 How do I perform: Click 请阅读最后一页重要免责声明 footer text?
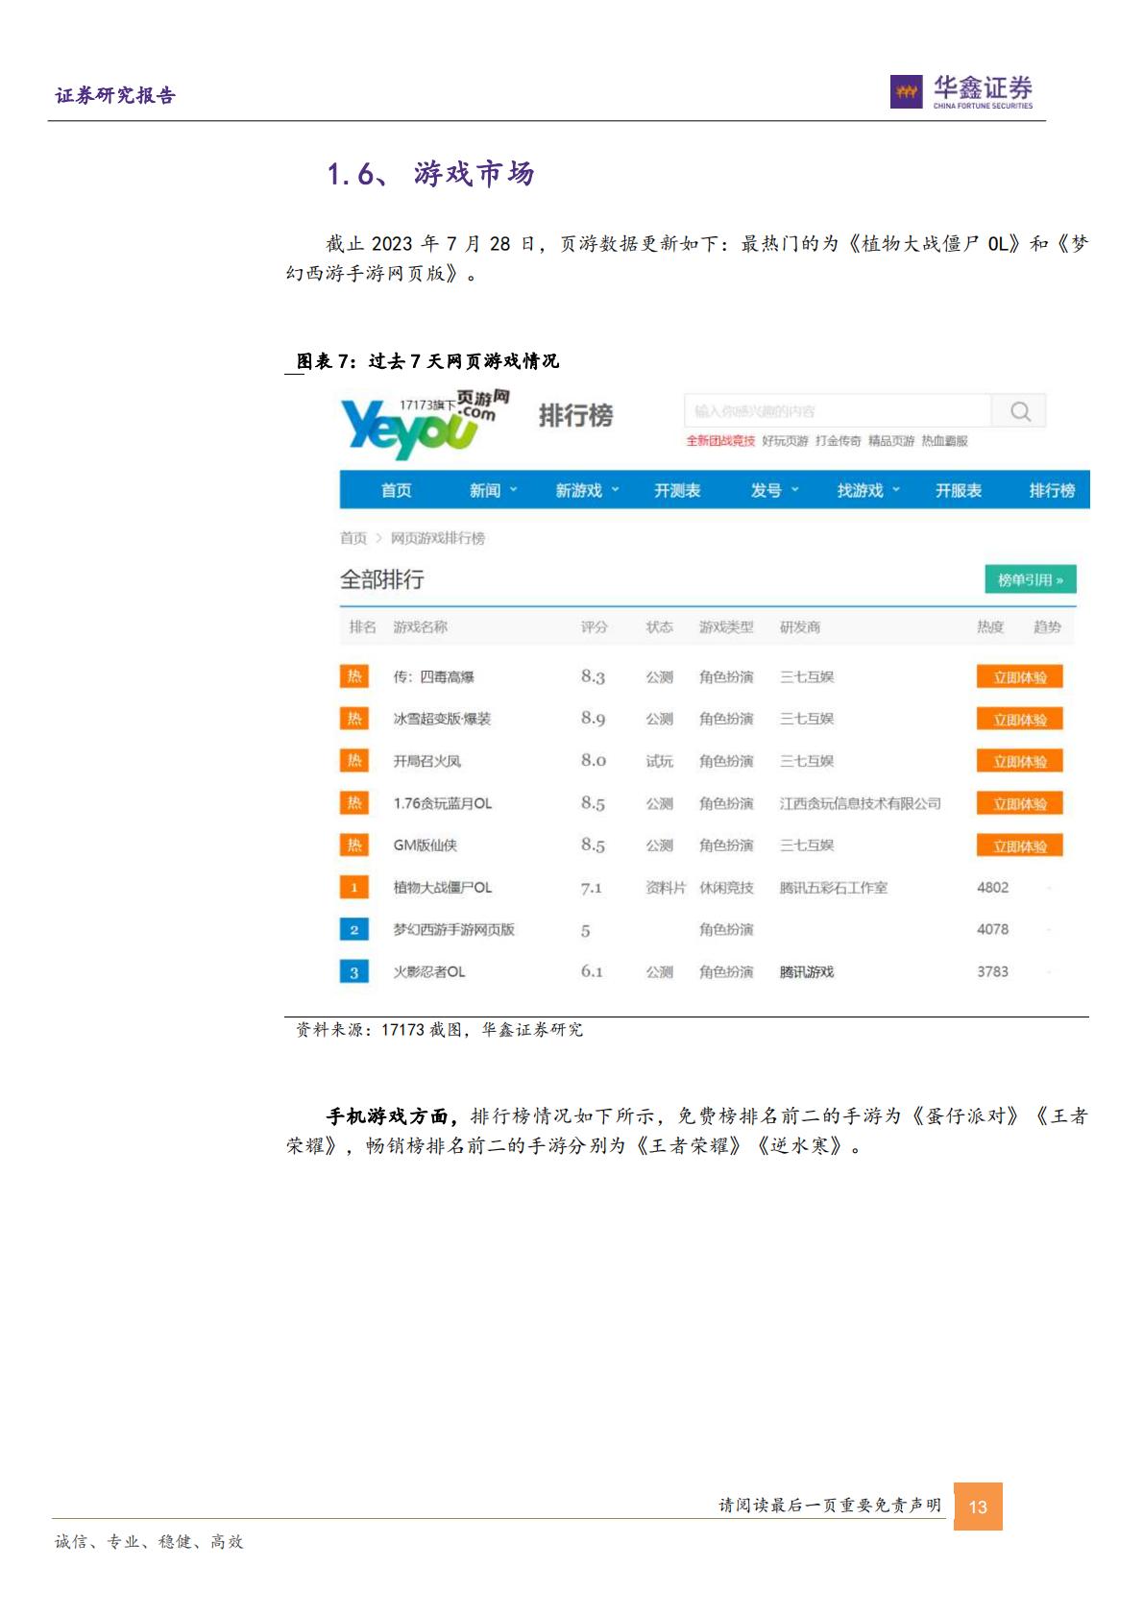pyautogui.click(x=830, y=1506)
